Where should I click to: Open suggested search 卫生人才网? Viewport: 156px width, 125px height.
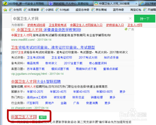pyautogui.click(x=135, y=25)
